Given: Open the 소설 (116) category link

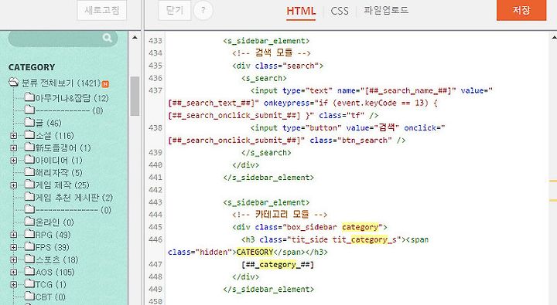Looking at the screenshot, I should point(55,135).
